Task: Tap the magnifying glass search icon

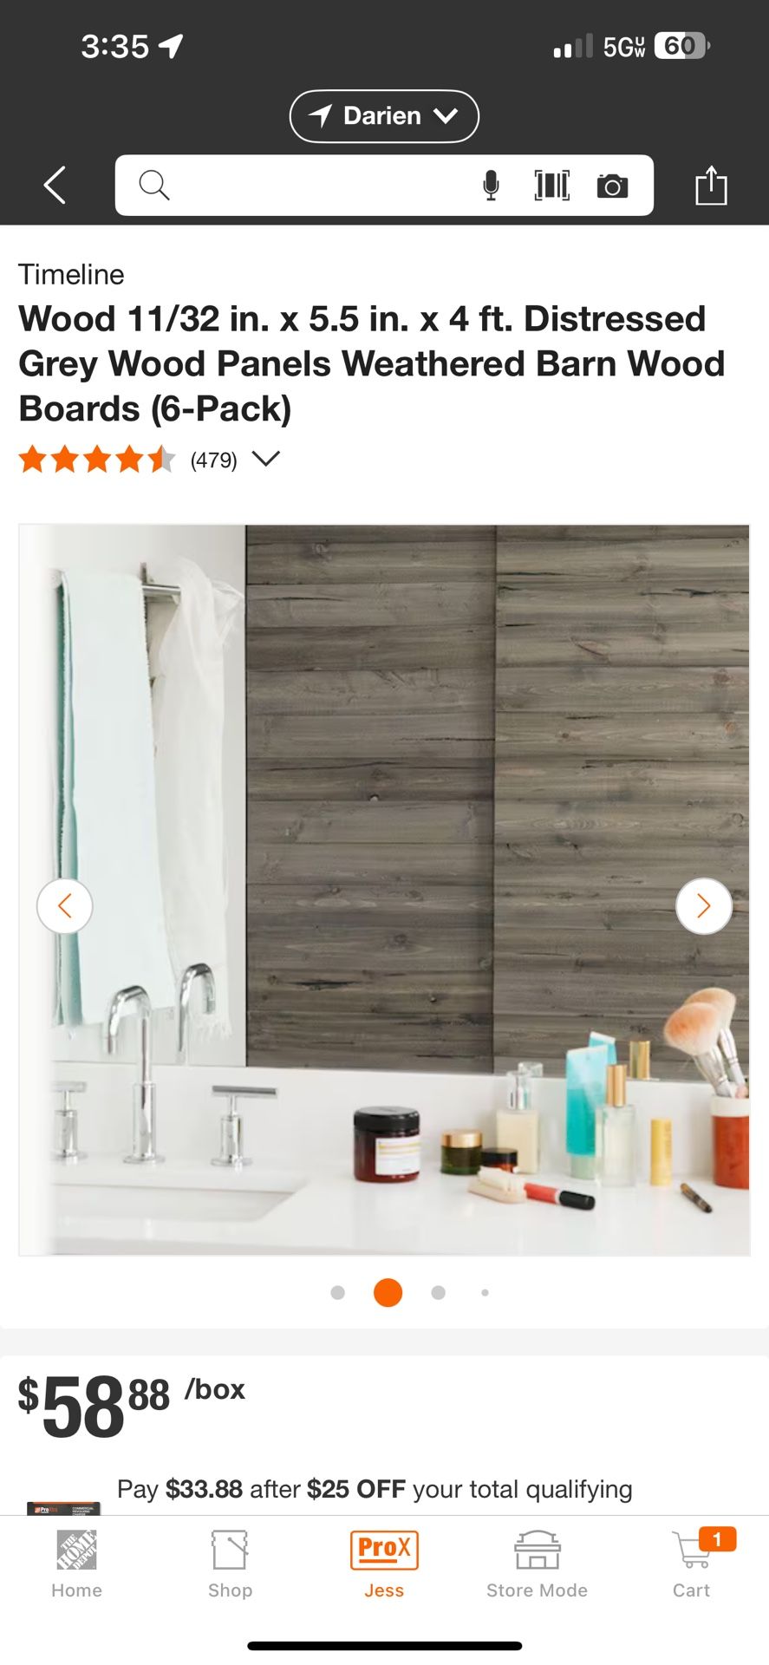Action: (x=154, y=185)
